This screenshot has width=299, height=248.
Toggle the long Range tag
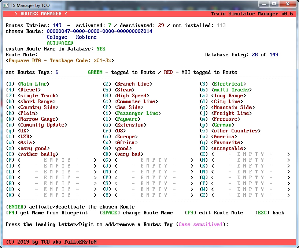(x=223, y=96)
